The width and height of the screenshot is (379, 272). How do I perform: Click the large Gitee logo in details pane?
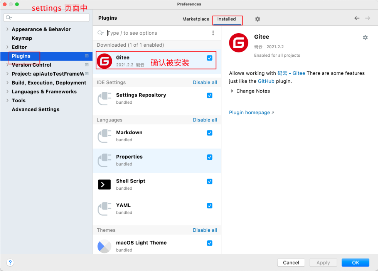[239, 43]
